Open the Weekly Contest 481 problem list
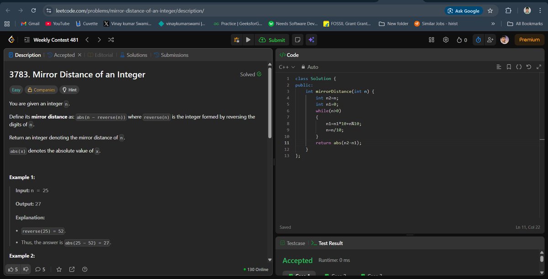 coord(26,40)
